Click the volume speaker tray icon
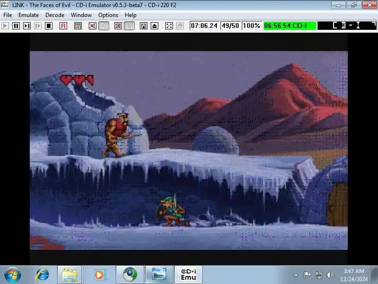Image resolution: width=378 pixels, height=284 pixels. (330, 275)
